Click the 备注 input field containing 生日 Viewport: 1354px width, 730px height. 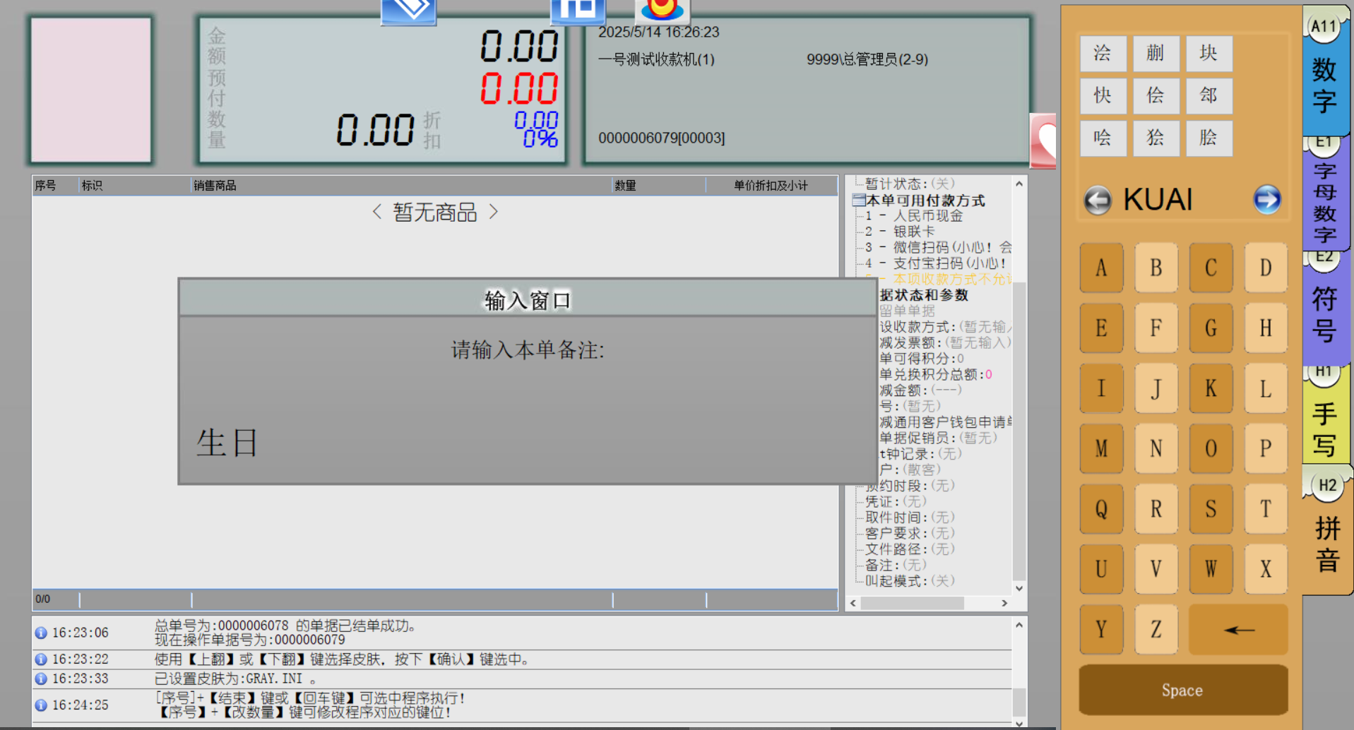[x=527, y=443]
